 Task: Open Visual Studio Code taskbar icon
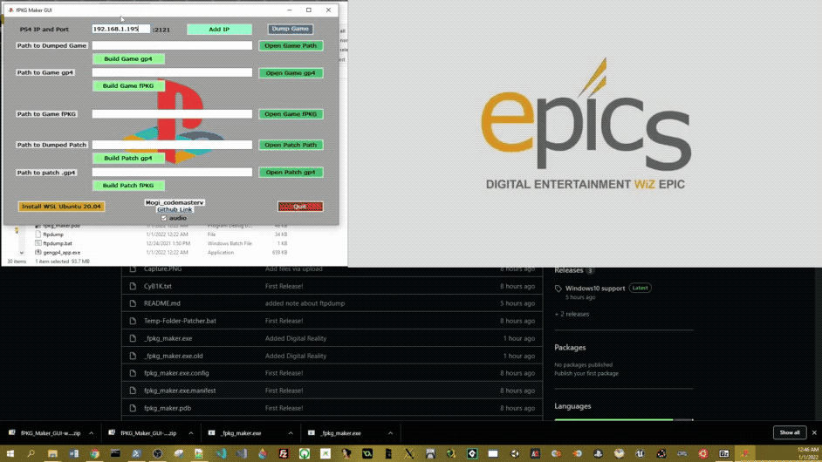tap(222, 453)
